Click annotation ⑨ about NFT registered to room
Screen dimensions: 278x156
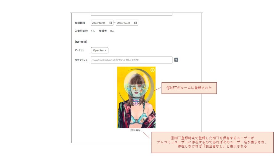click(x=189, y=88)
